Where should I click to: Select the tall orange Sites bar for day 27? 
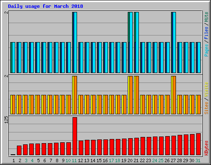pyautogui.click(x=174, y=95)
